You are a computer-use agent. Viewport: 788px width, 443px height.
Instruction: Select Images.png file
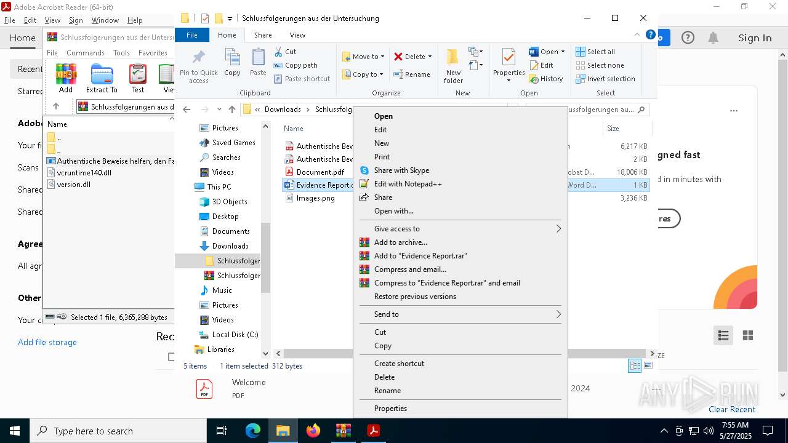click(315, 198)
